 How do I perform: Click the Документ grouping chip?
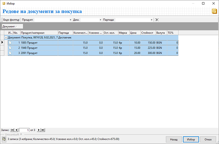click(12, 26)
